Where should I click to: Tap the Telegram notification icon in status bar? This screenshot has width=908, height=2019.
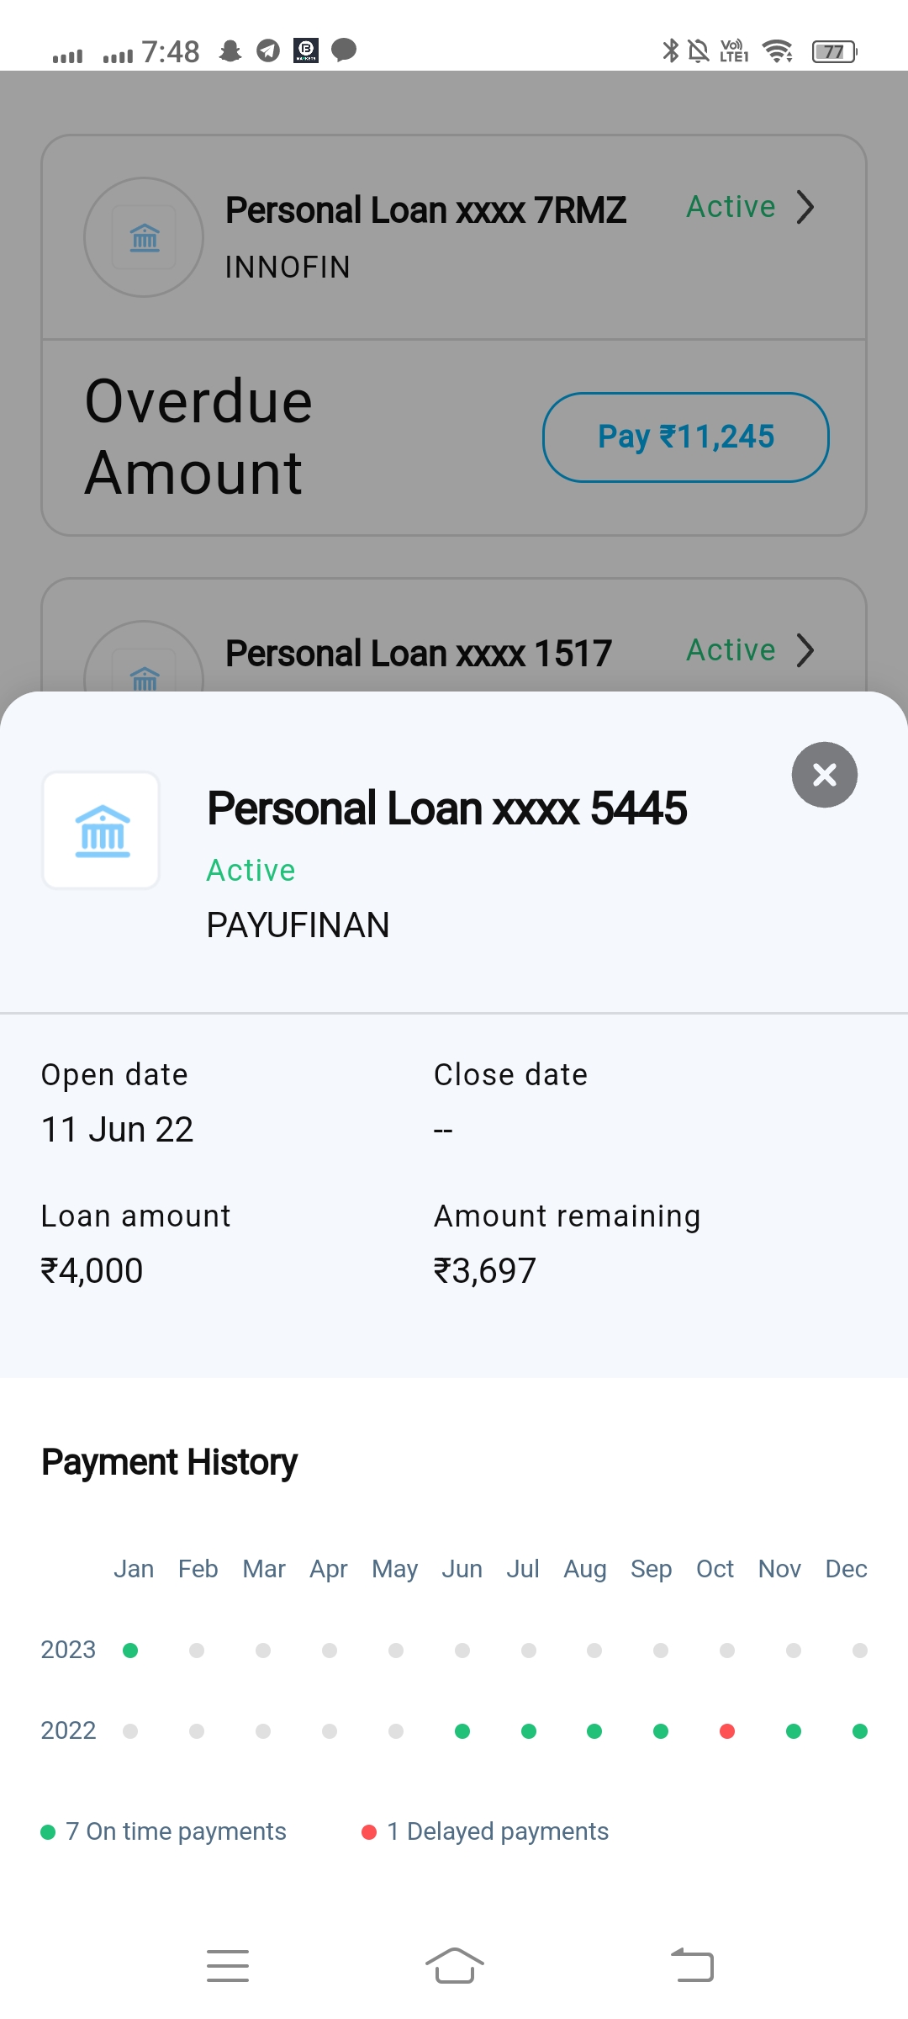pos(268,51)
